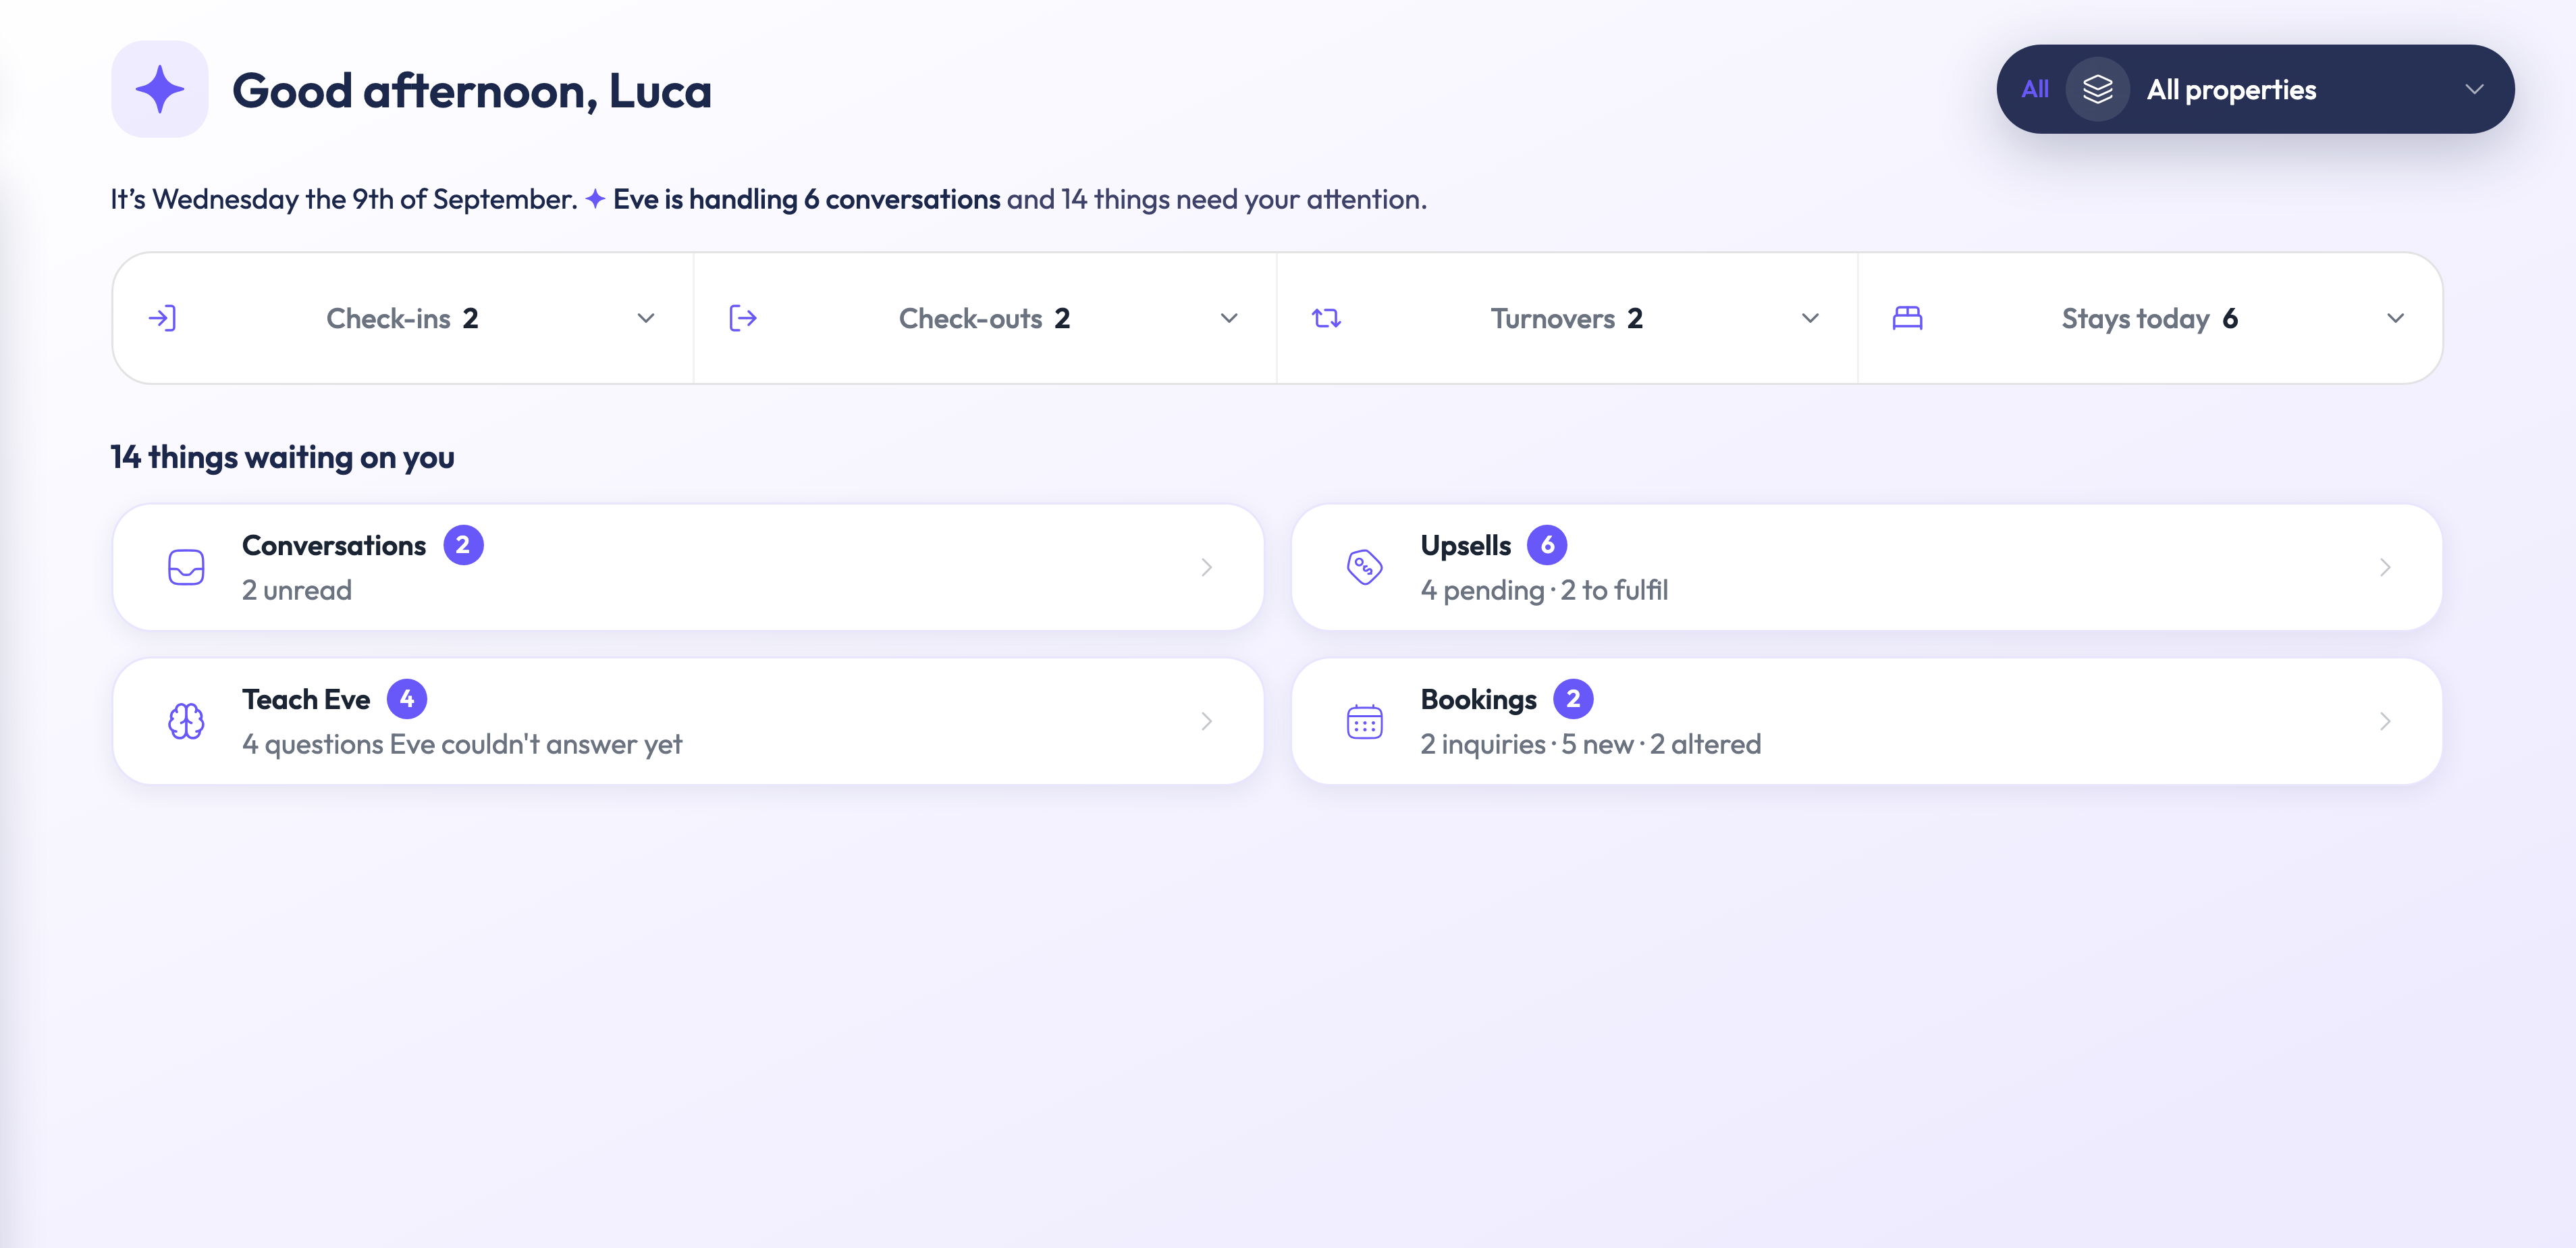
Task: Click the Stays today bed icon
Action: tap(1907, 318)
